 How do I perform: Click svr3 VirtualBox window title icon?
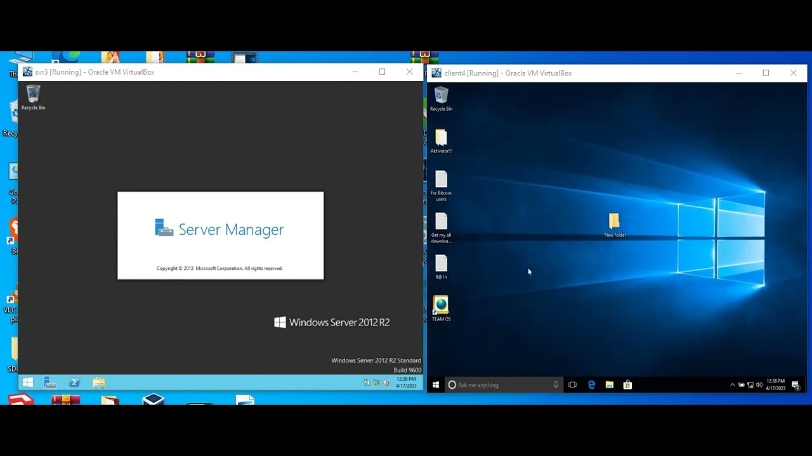tap(27, 72)
